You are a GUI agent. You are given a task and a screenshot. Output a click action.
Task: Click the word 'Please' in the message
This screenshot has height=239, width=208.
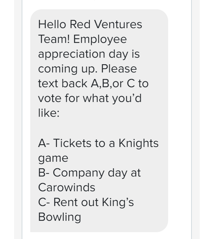(119, 69)
